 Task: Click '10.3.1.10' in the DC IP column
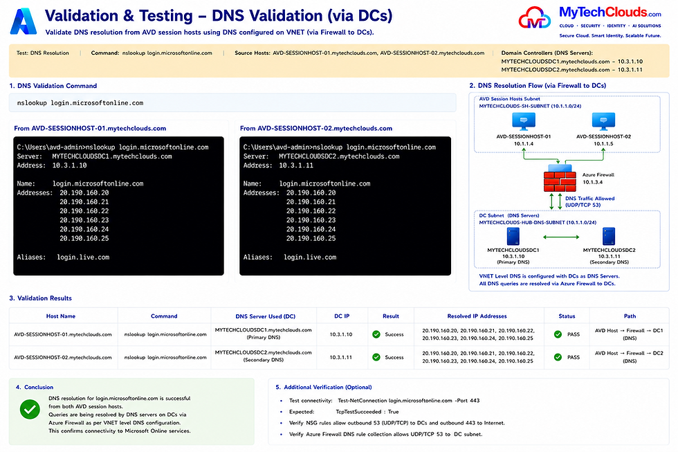(340, 334)
